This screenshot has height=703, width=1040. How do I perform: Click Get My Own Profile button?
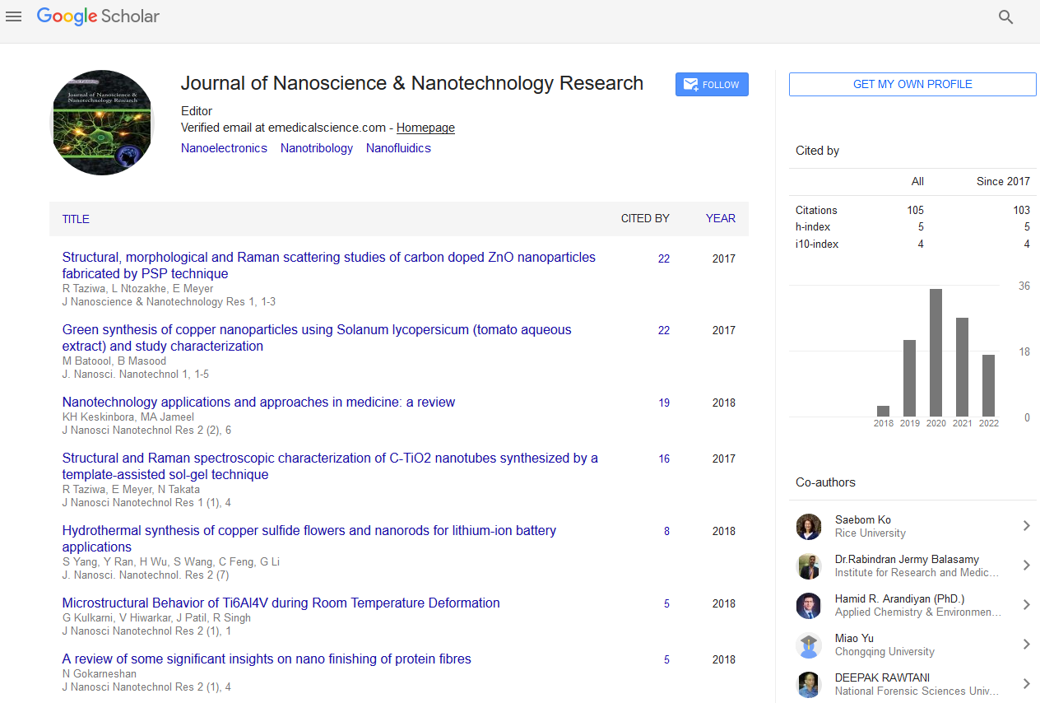click(x=912, y=84)
